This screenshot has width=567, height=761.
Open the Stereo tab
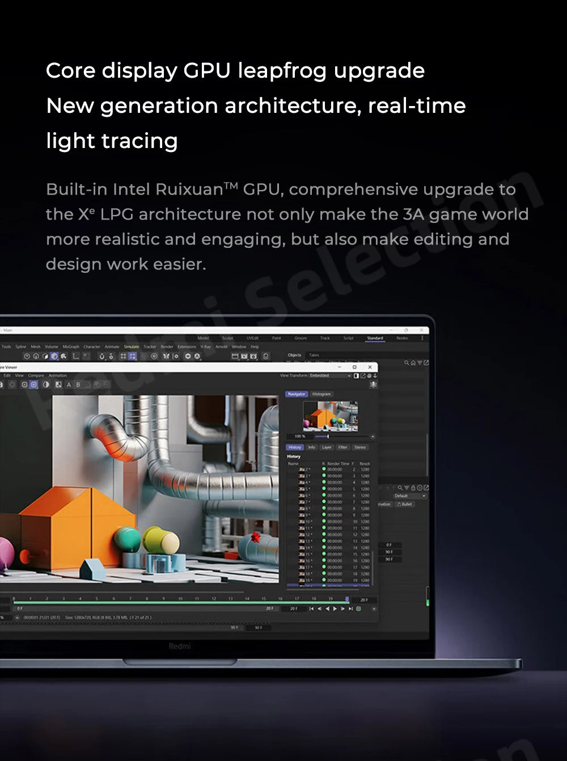coord(360,447)
